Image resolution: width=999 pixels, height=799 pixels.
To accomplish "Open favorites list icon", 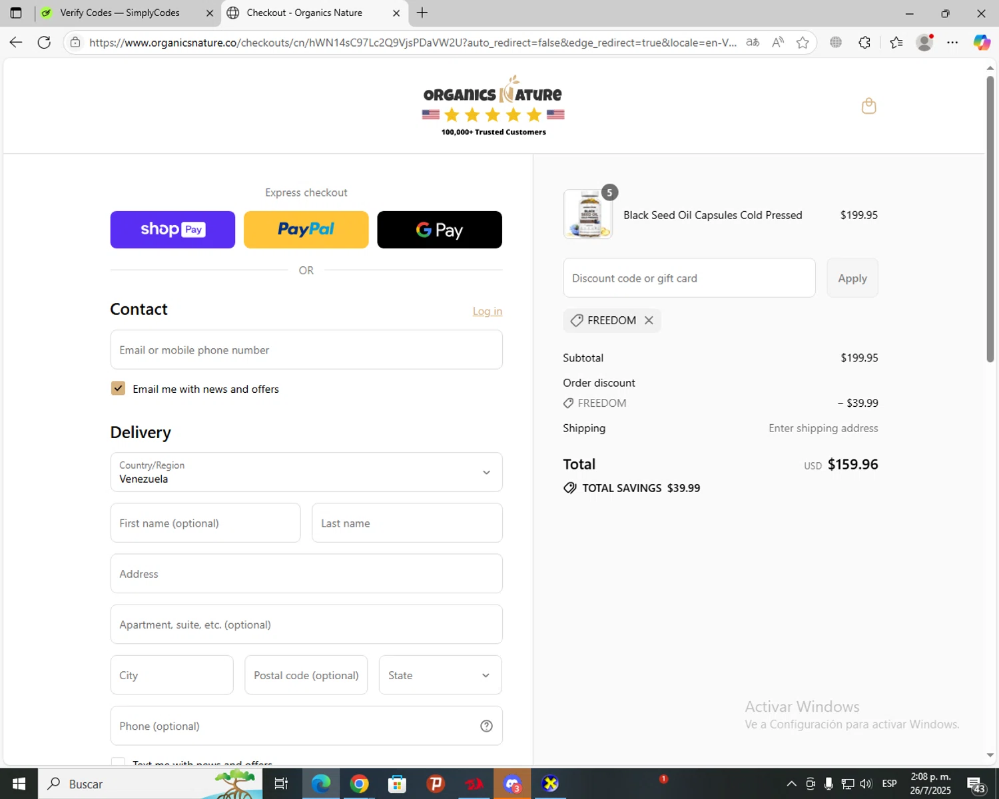I will pos(896,43).
